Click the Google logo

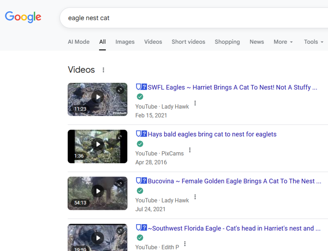click(x=23, y=17)
